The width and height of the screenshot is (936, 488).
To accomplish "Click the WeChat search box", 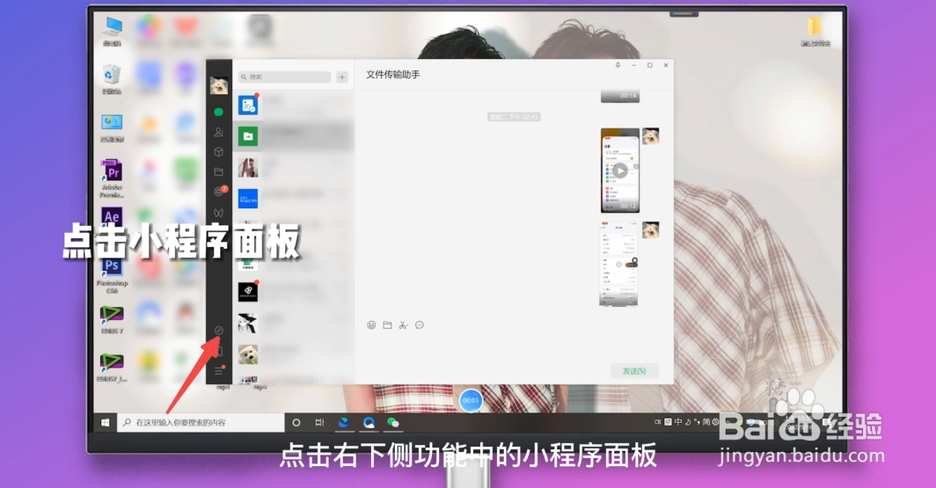I will (x=284, y=77).
